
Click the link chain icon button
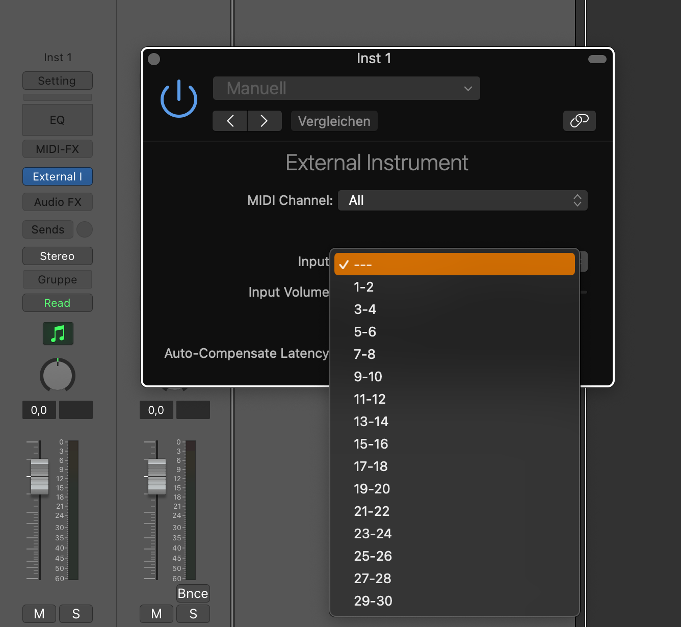point(579,121)
